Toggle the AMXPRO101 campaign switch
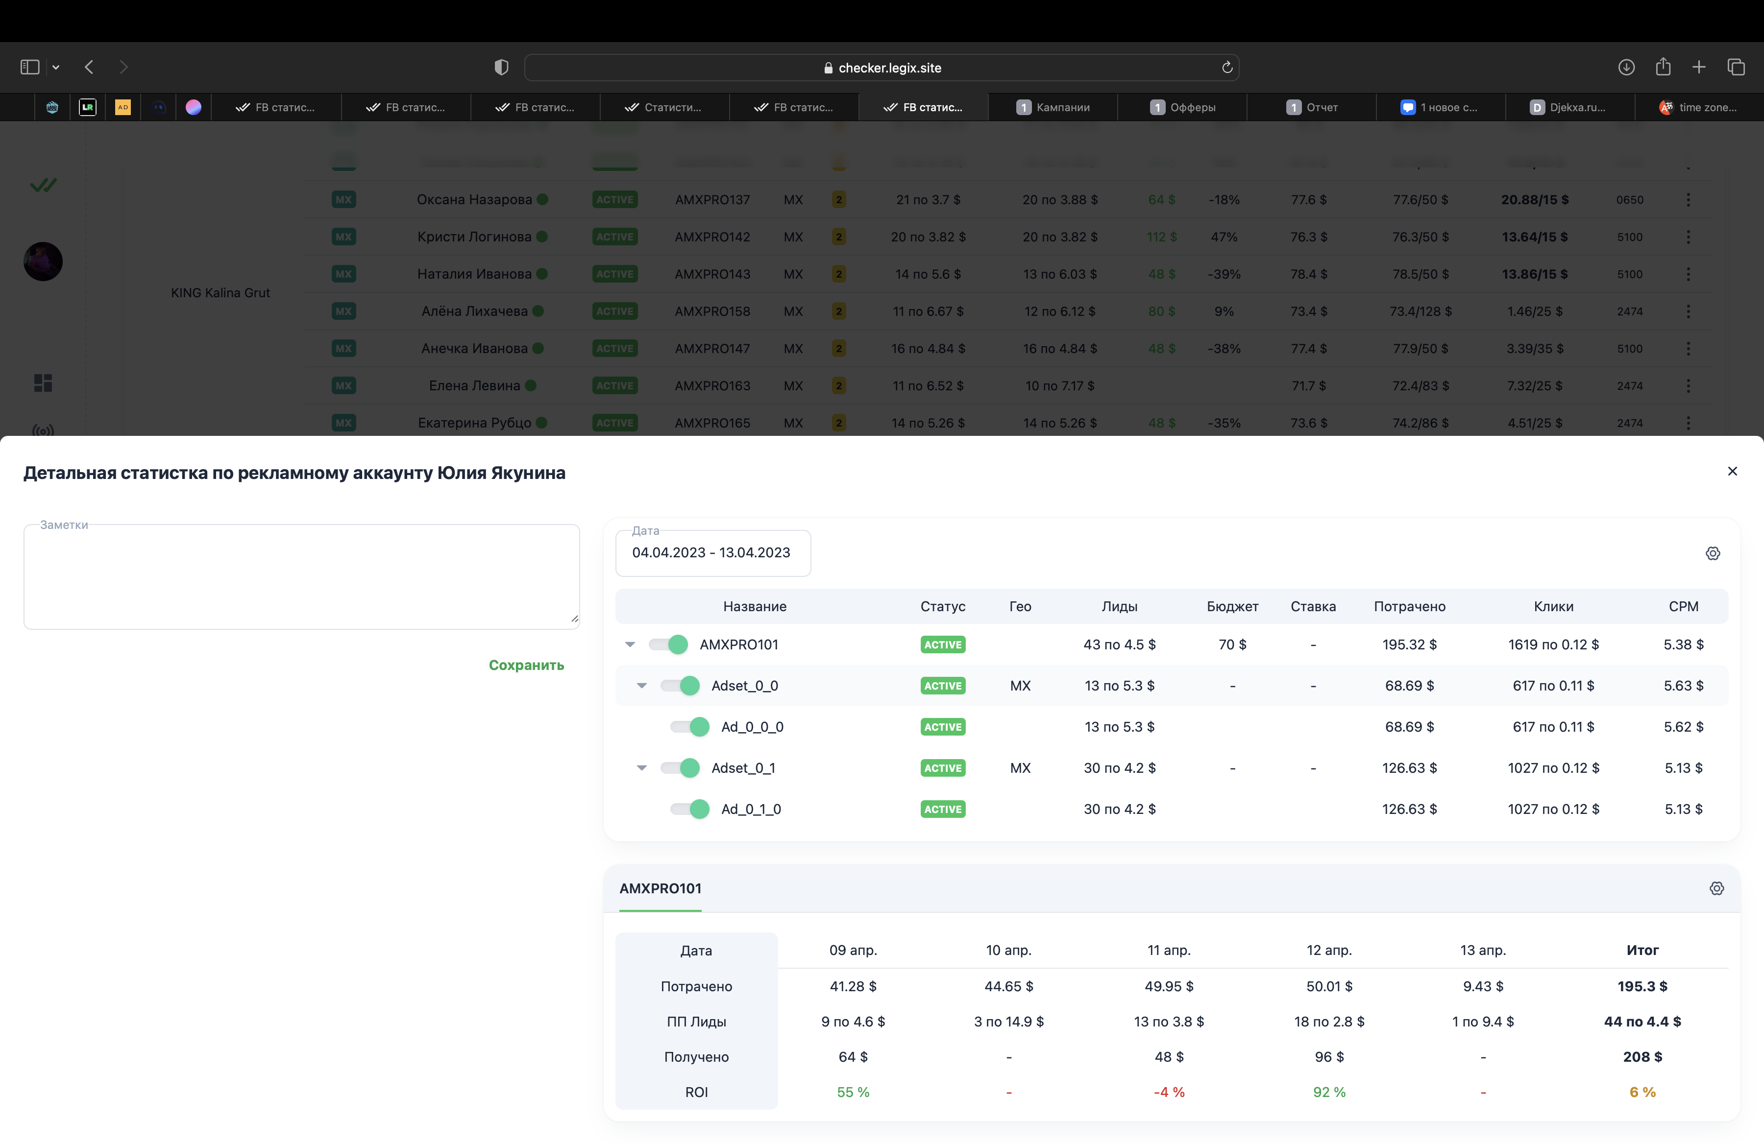This screenshot has width=1764, height=1145. (668, 644)
